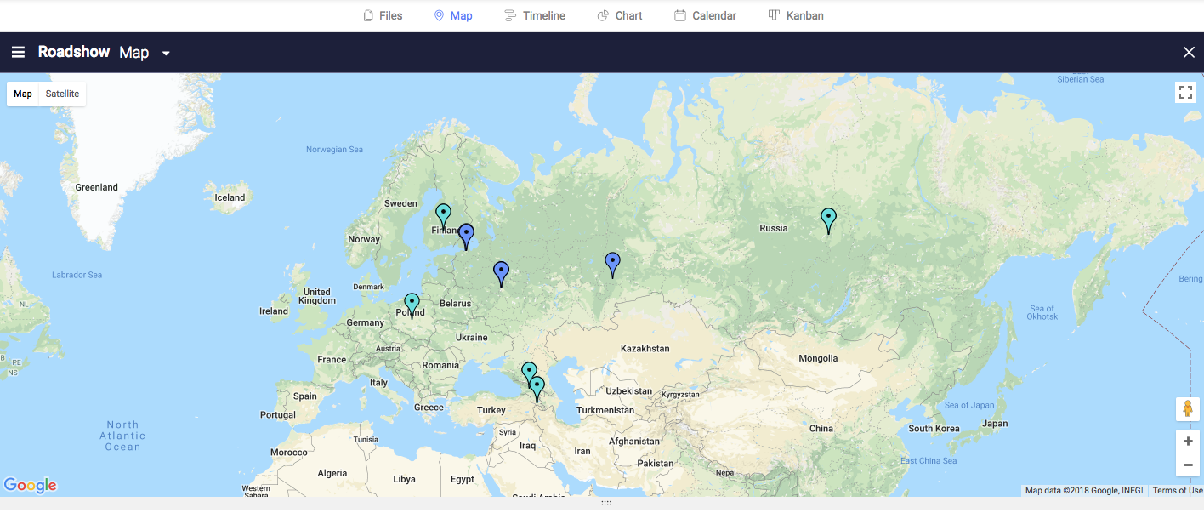The image size is (1204, 513).
Task: Click the Iceland label on the map
Action: [x=230, y=197]
